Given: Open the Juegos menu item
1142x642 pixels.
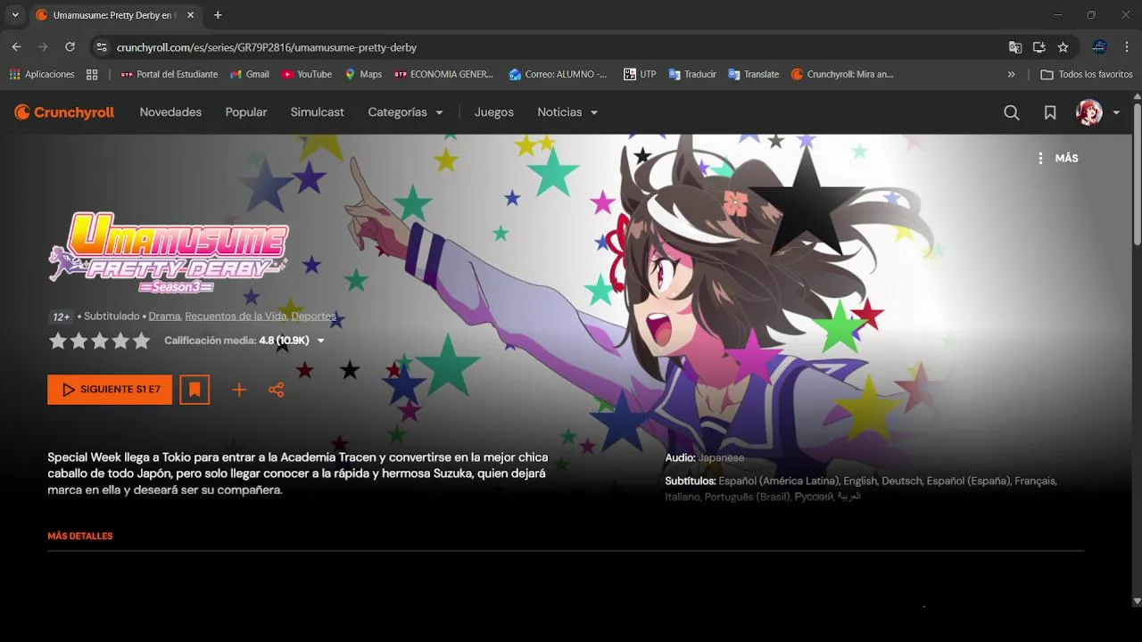Looking at the screenshot, I should [494, 112].
